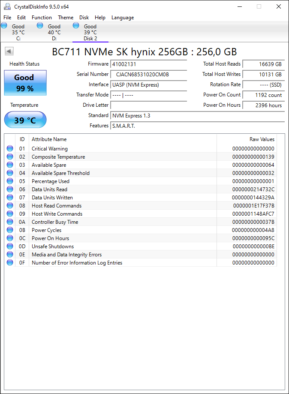Click raw value 0000000000095C
The width and height of the screenshot is (289, 394).
coord(253,238)
